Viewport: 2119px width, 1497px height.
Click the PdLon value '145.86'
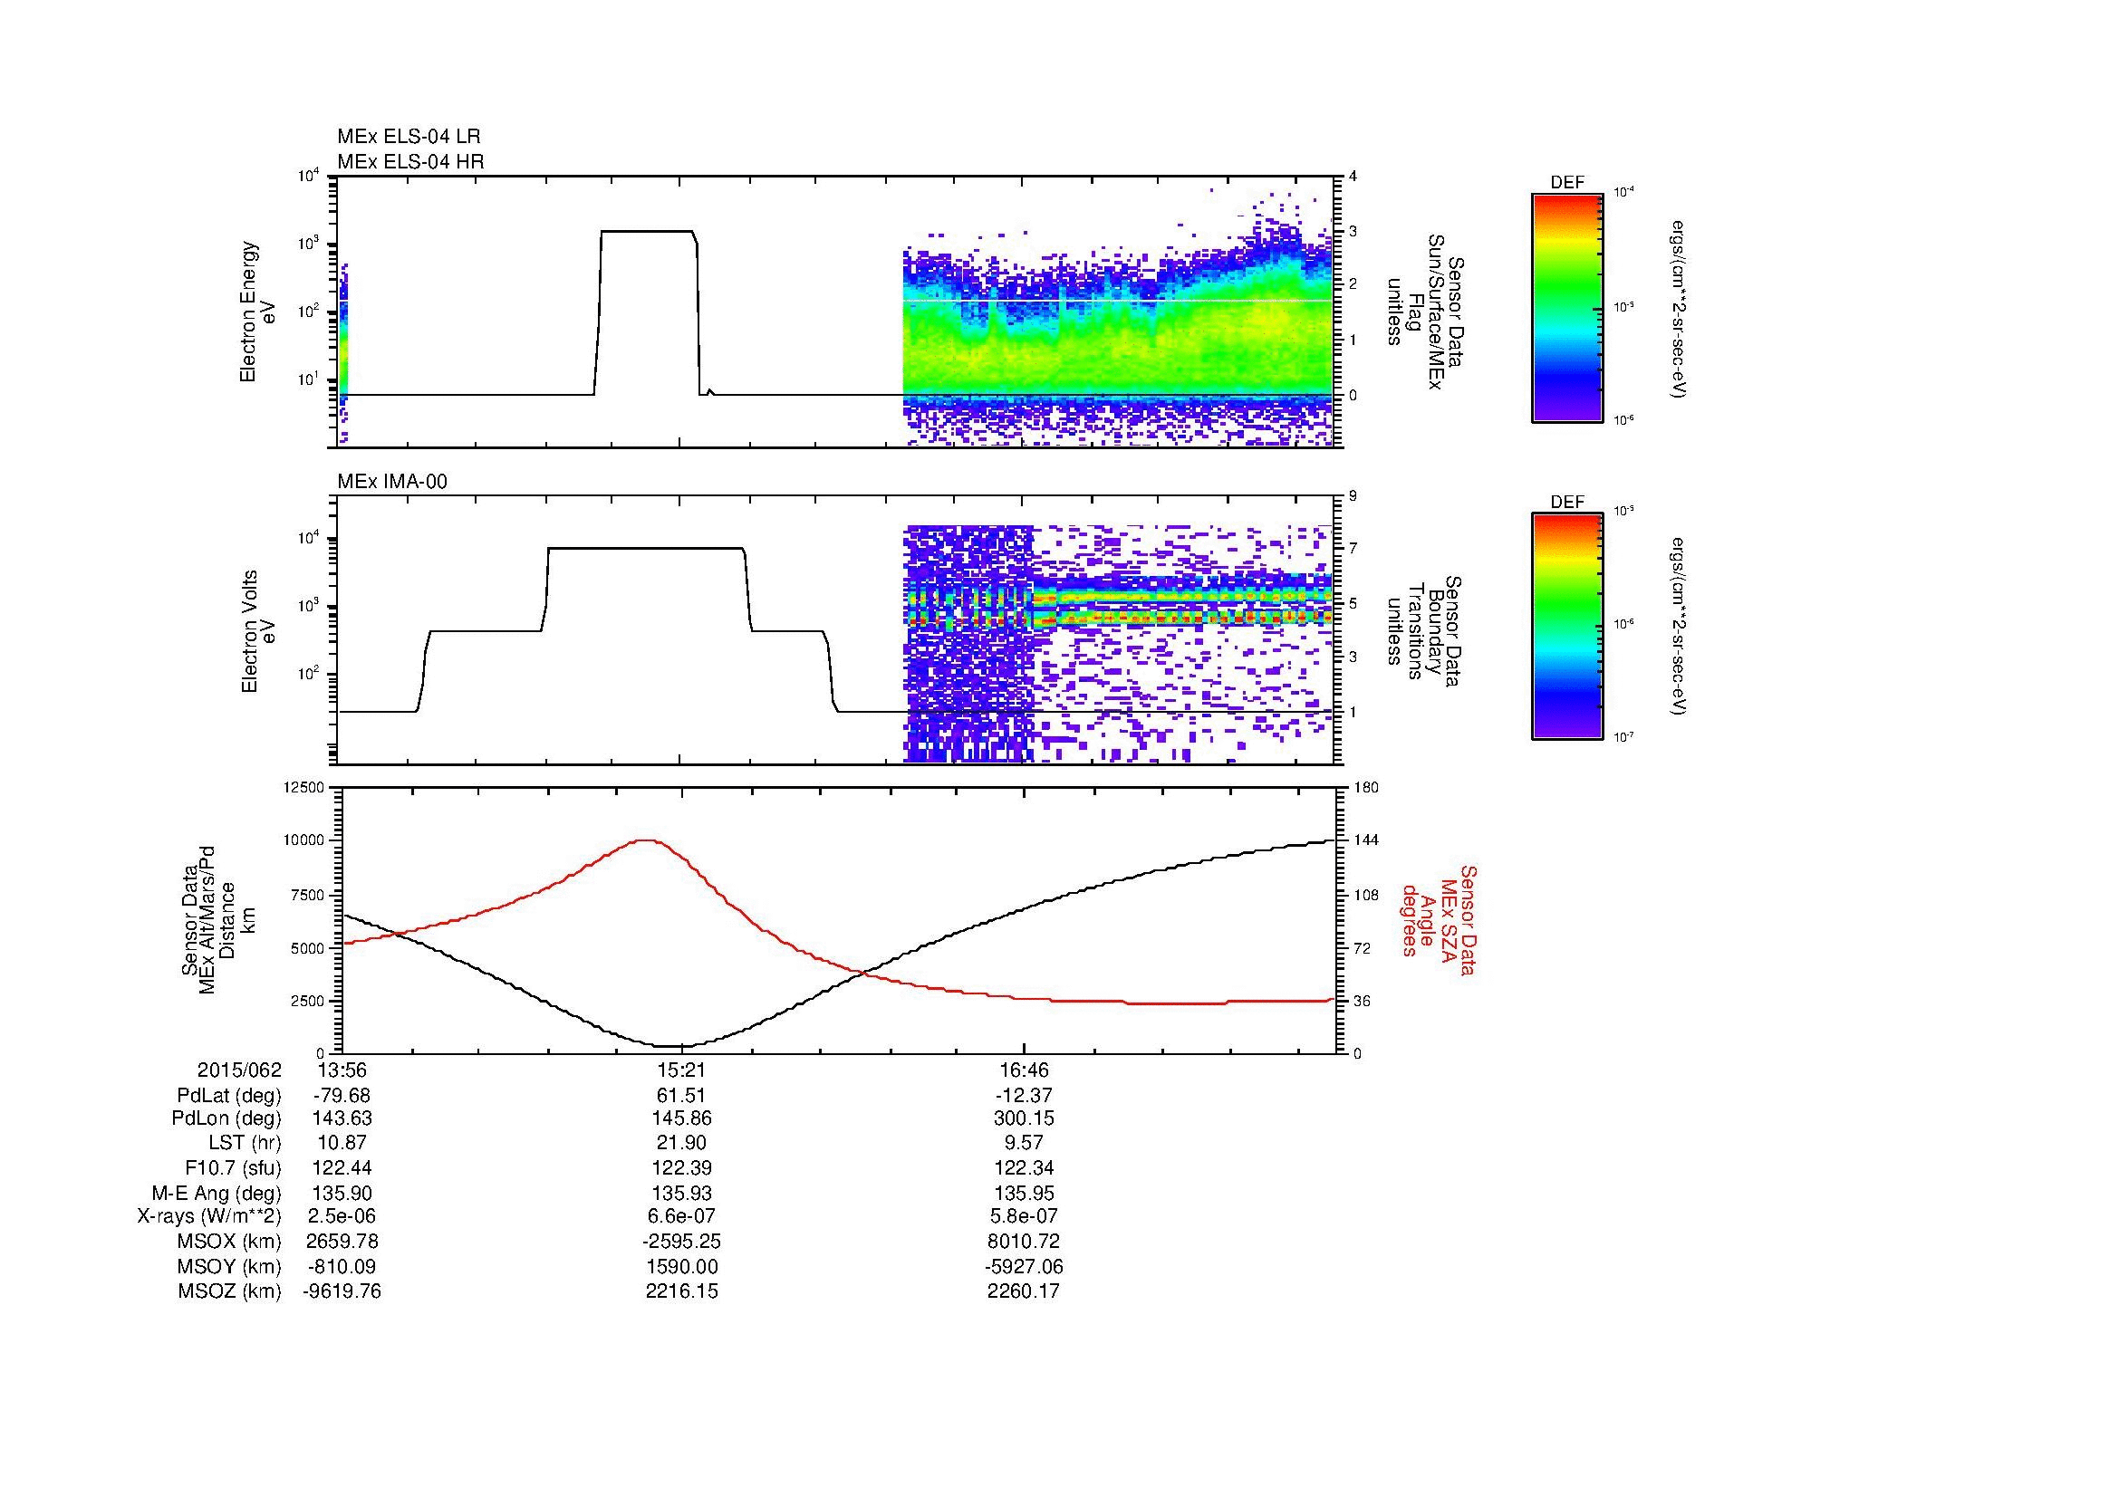[x=681, y=1118]
